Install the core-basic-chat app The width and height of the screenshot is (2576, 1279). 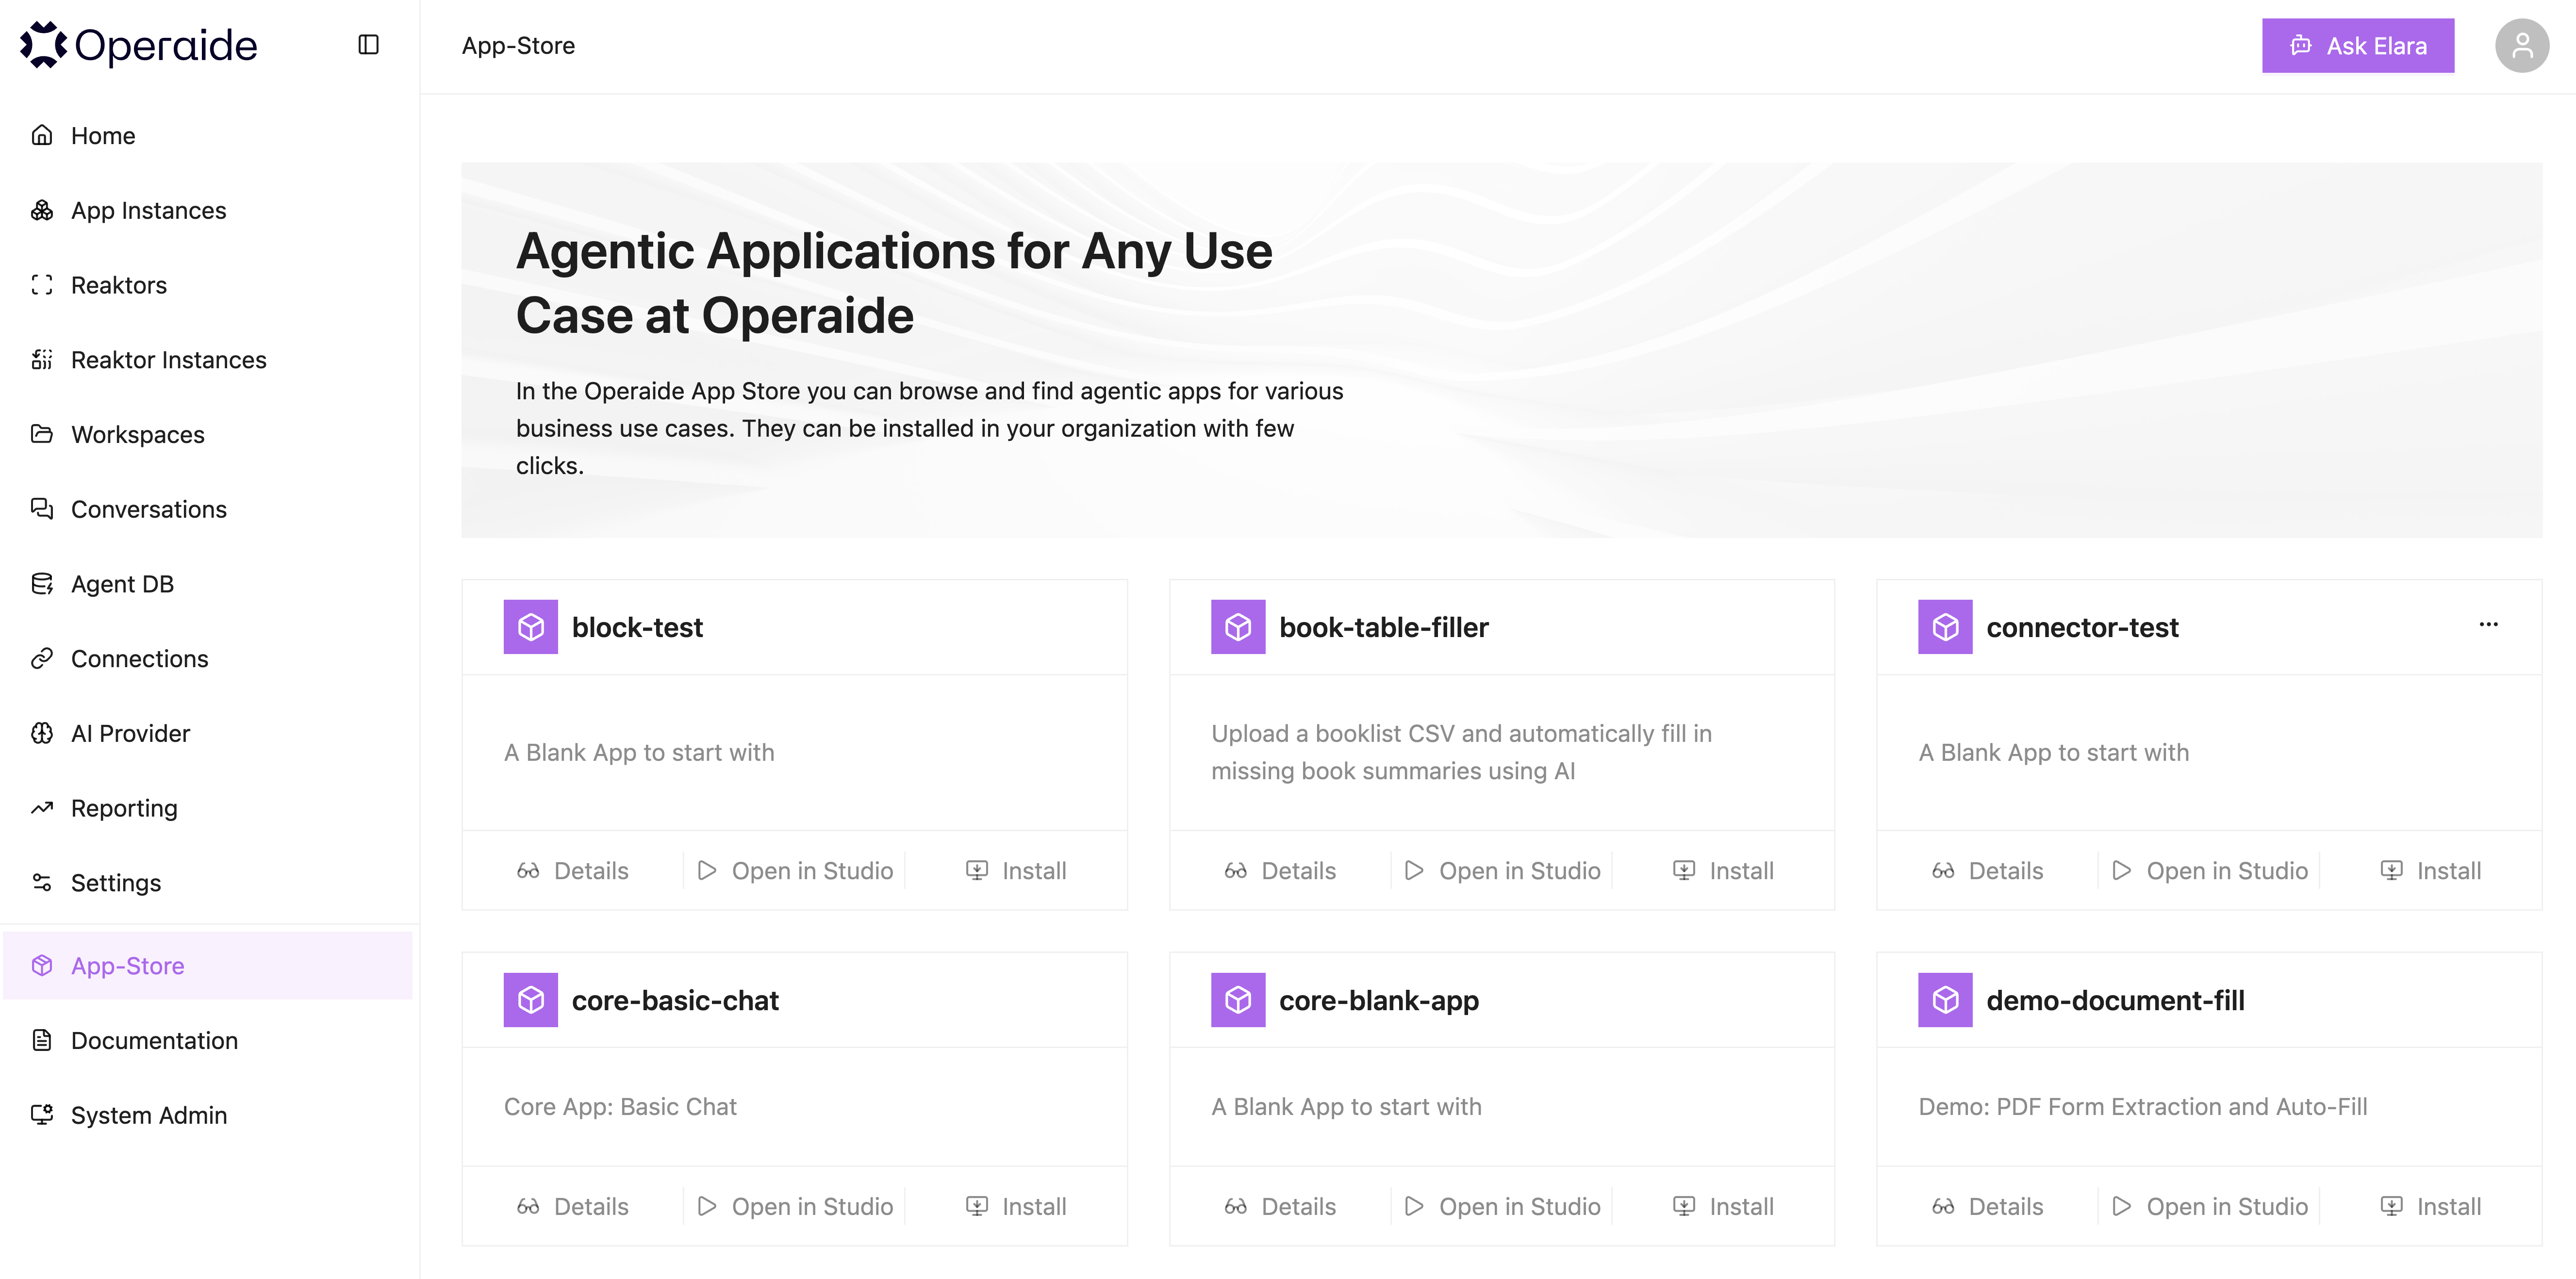tap(1016, 1207)
